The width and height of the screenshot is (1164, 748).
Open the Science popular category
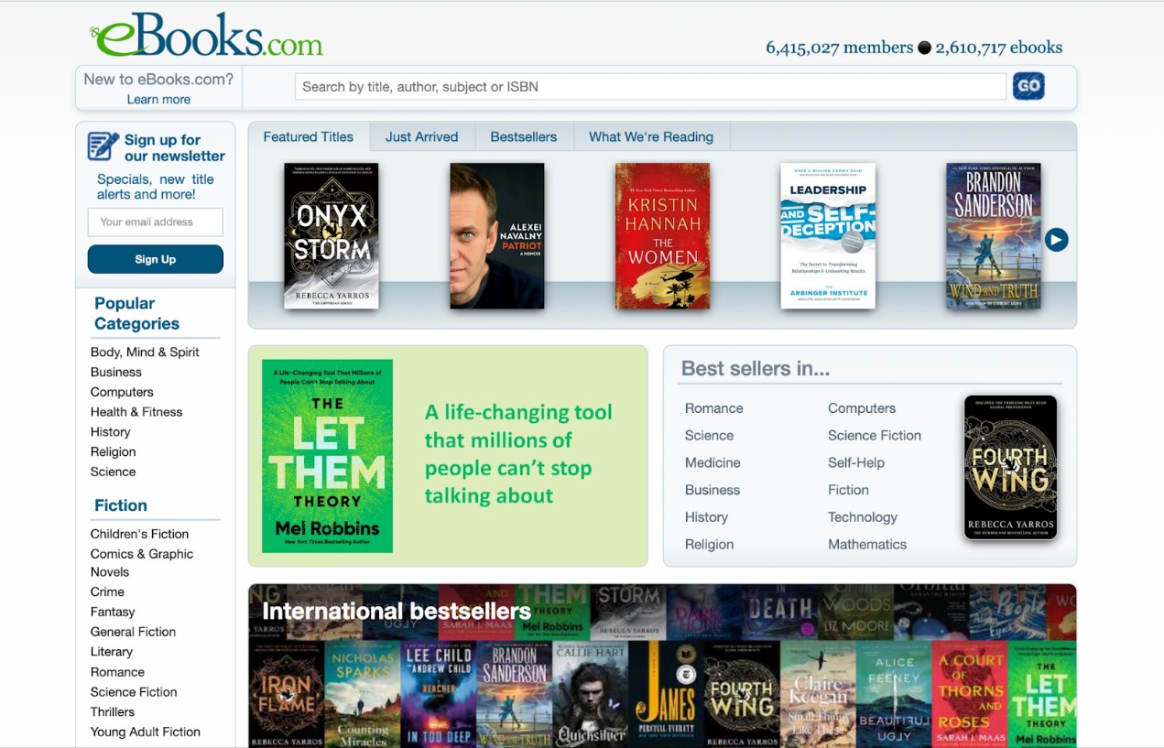(x=114, y=472)
